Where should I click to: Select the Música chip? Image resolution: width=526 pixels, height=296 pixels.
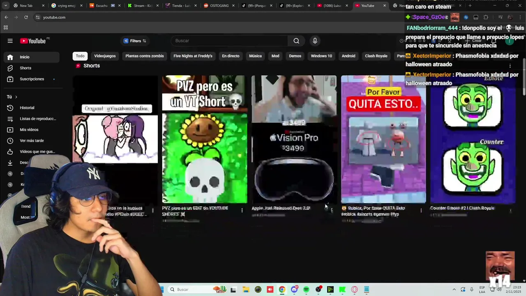point(255,56)
